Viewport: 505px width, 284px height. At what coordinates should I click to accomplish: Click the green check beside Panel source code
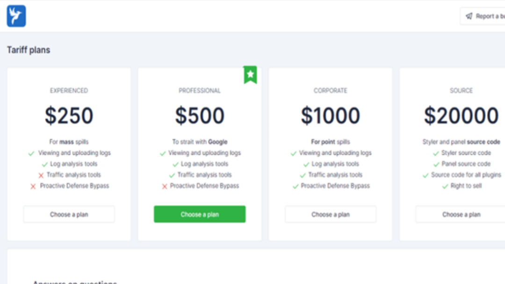(436, 164)
